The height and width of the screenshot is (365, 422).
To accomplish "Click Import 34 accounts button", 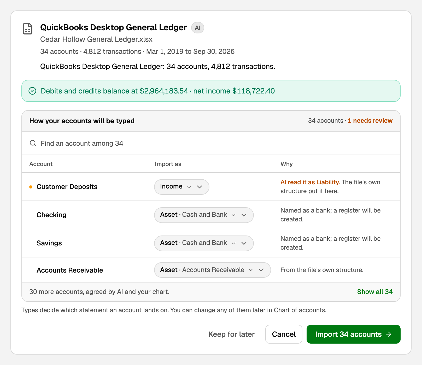I will pyautogui.click(x=353, y=334).
